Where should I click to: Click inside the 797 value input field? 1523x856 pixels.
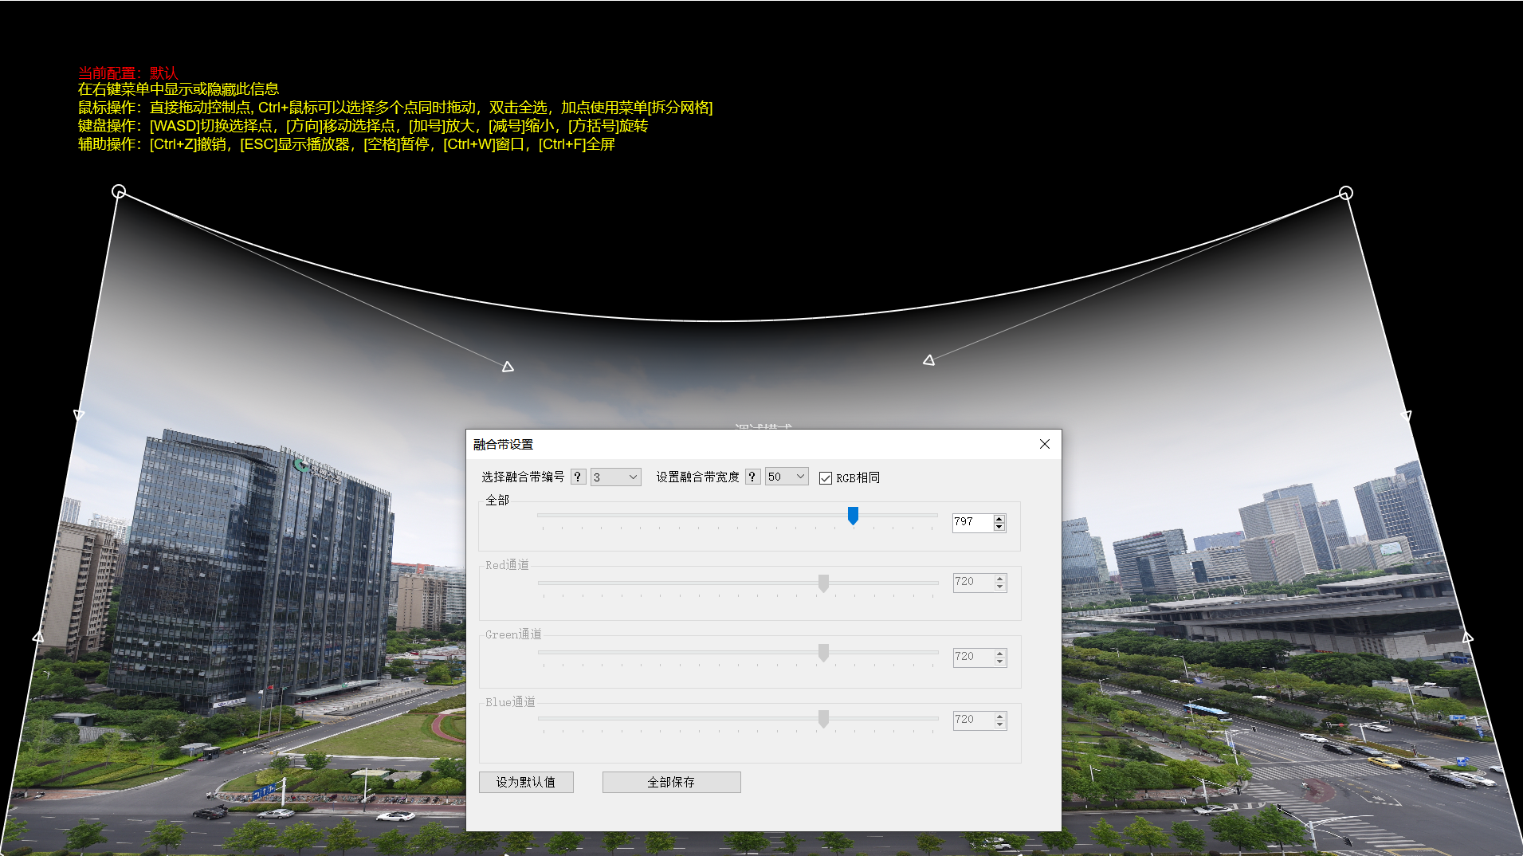(968, 522)
